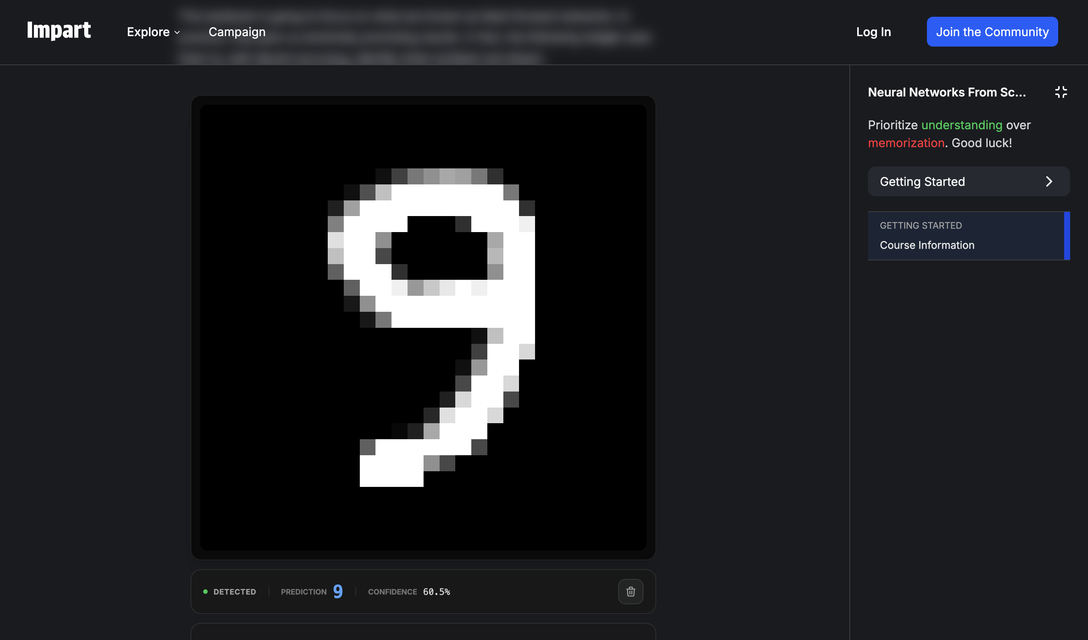Select the GETTING STARTED group label
Image resolution: width=1088 pixels, height=640 pixels.
coord(921,225)
